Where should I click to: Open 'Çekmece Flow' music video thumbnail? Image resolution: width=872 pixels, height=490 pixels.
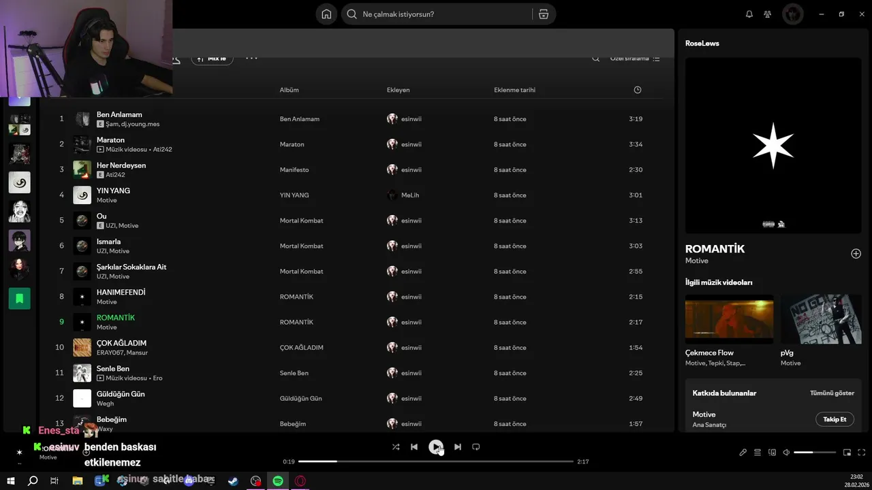pos(730,319)
